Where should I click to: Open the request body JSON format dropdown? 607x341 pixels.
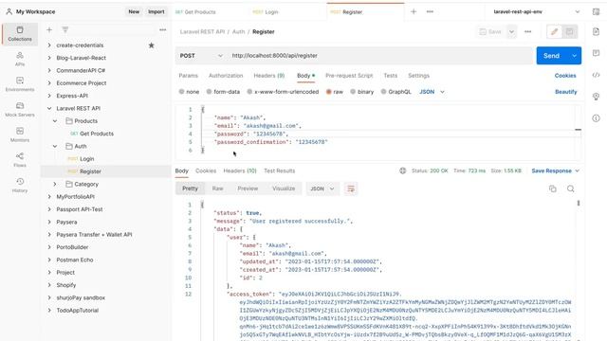pos(432,92)
